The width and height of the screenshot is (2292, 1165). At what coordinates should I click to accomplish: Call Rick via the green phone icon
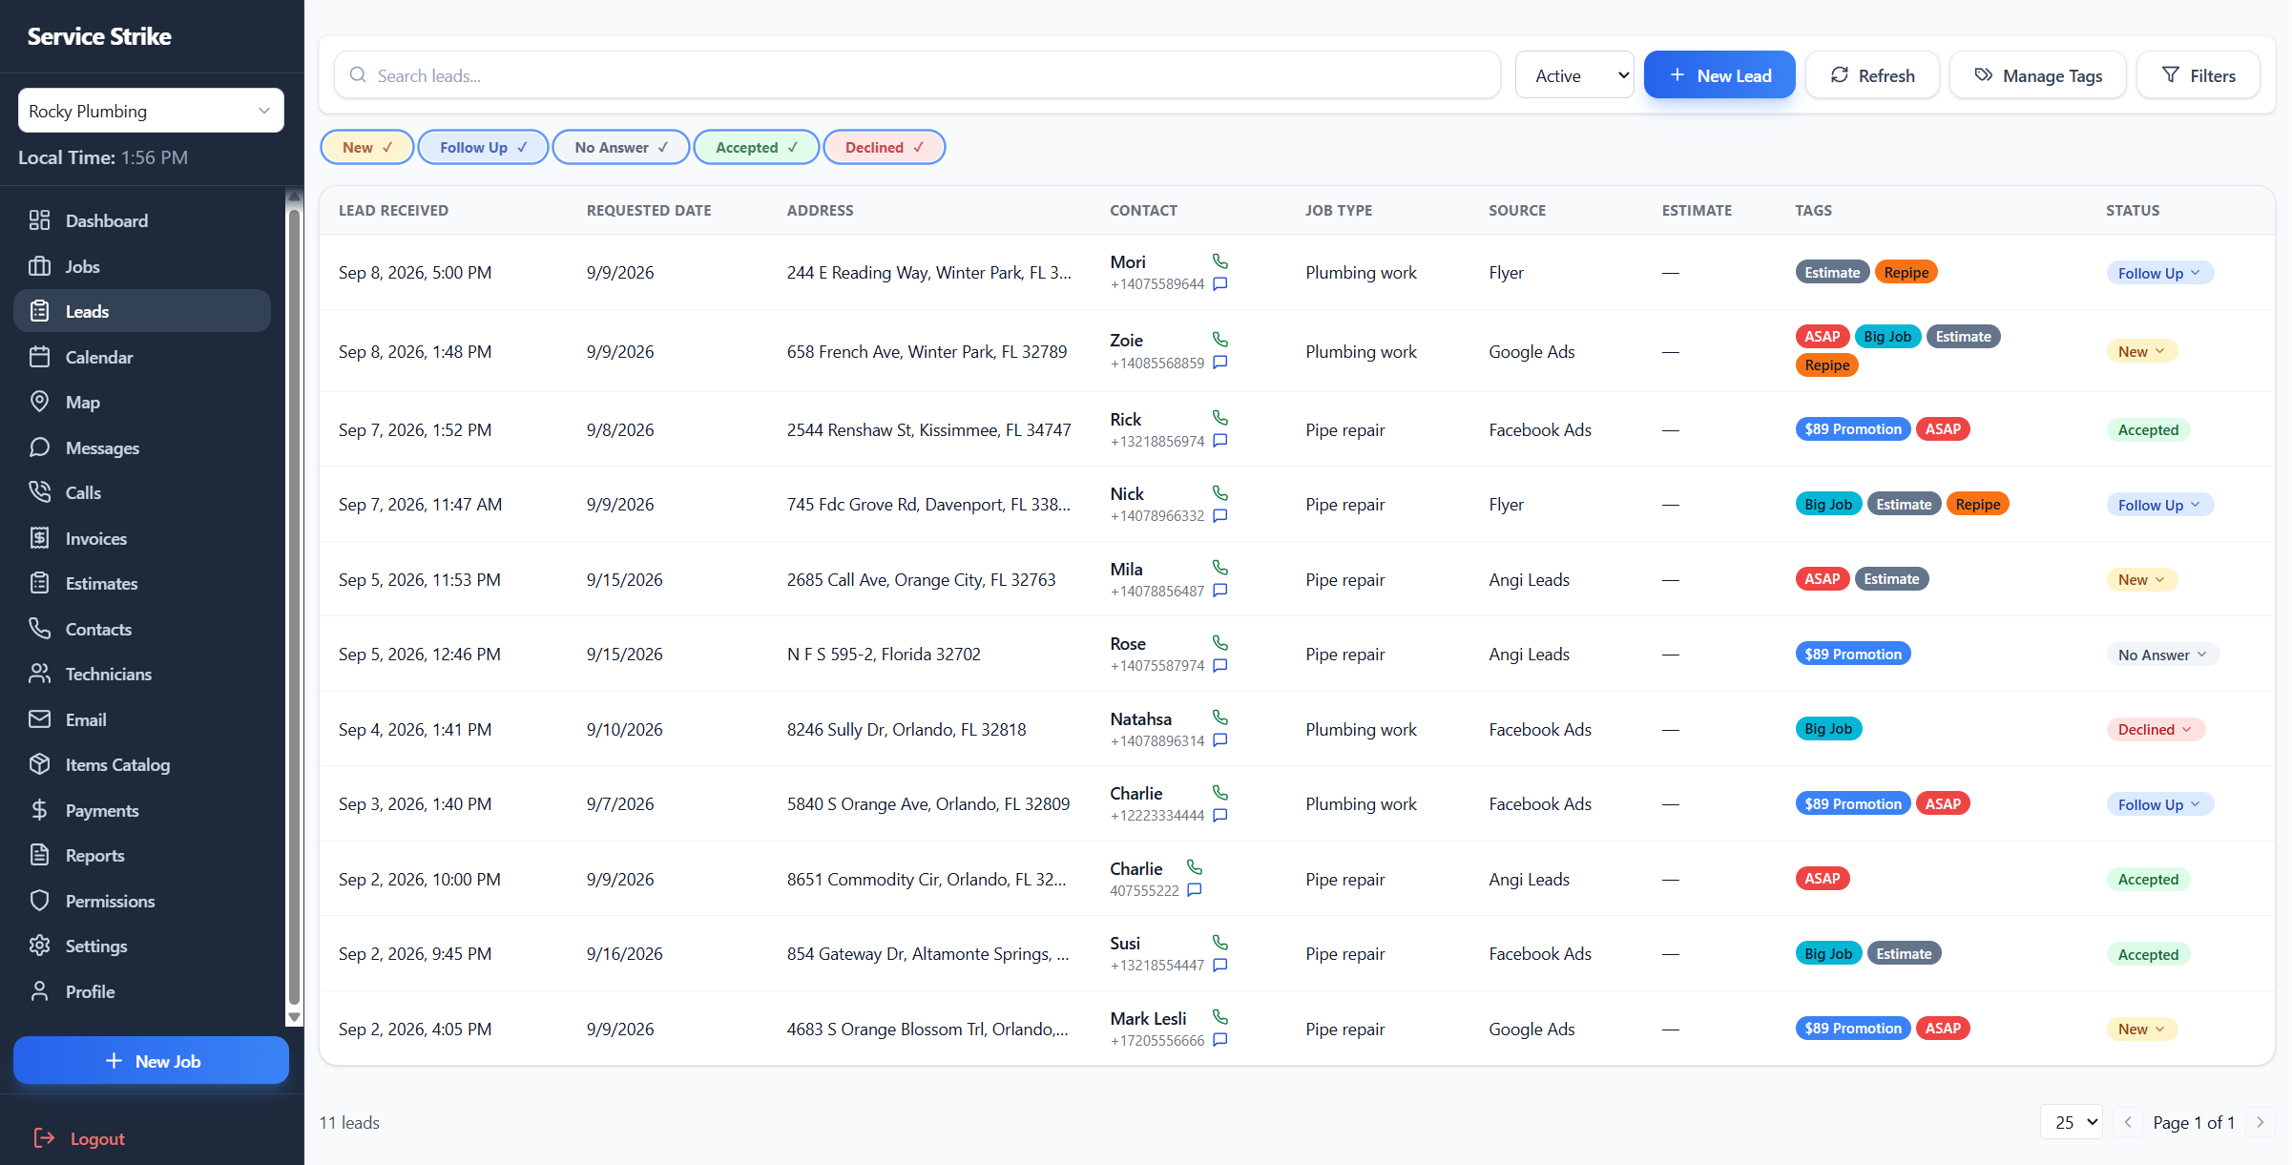pyautogui.click(x=1219, y=418)
